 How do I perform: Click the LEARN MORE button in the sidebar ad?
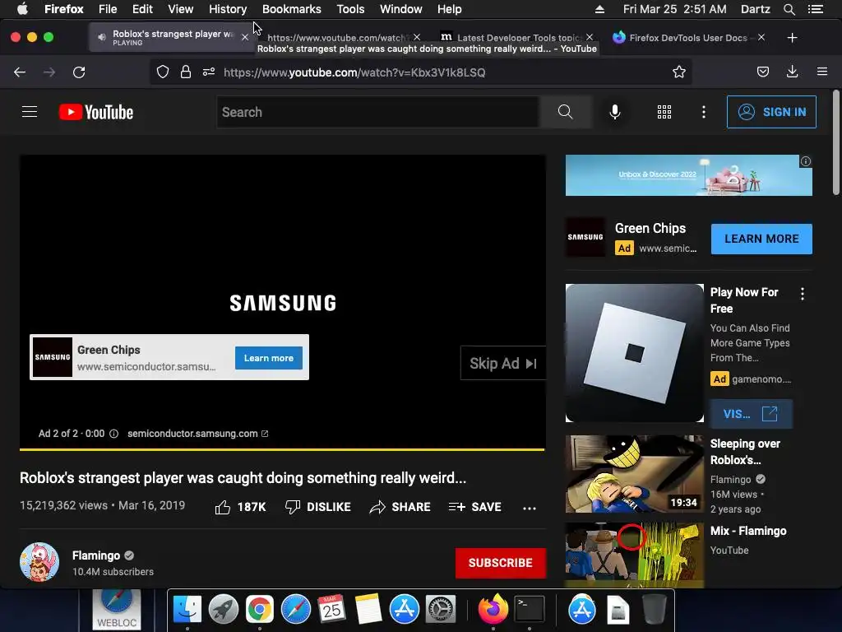tap(761, 239)
